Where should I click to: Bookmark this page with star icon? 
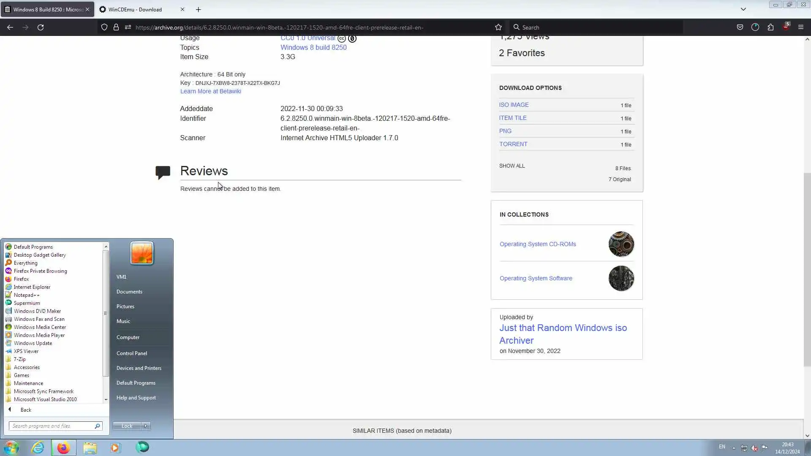498,27
